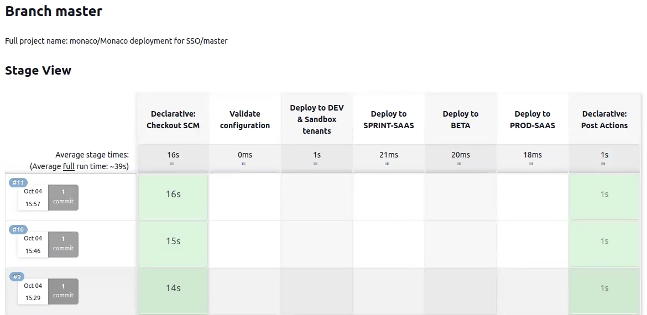View the 1 commit box for build #9
This screenshot has height=315, width=647.
click(63, 291)
